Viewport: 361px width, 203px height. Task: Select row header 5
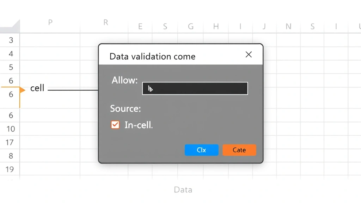[11, 67]
